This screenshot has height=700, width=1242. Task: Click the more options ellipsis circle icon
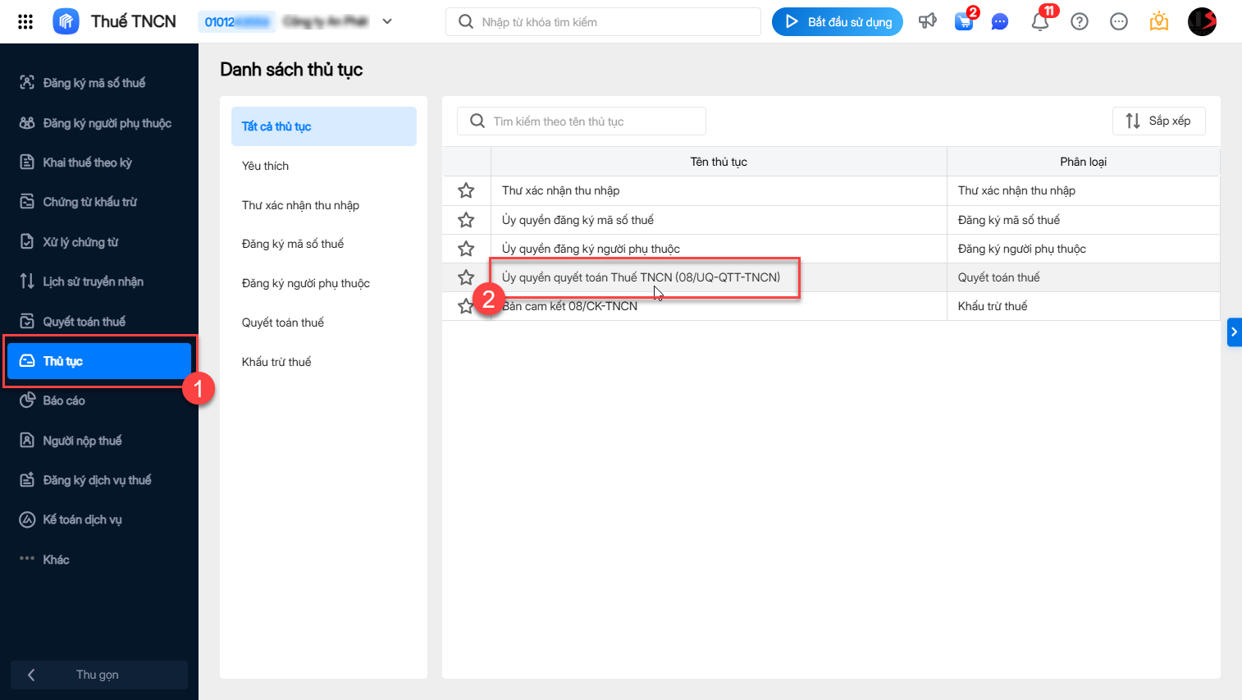tap(1119, 22)
